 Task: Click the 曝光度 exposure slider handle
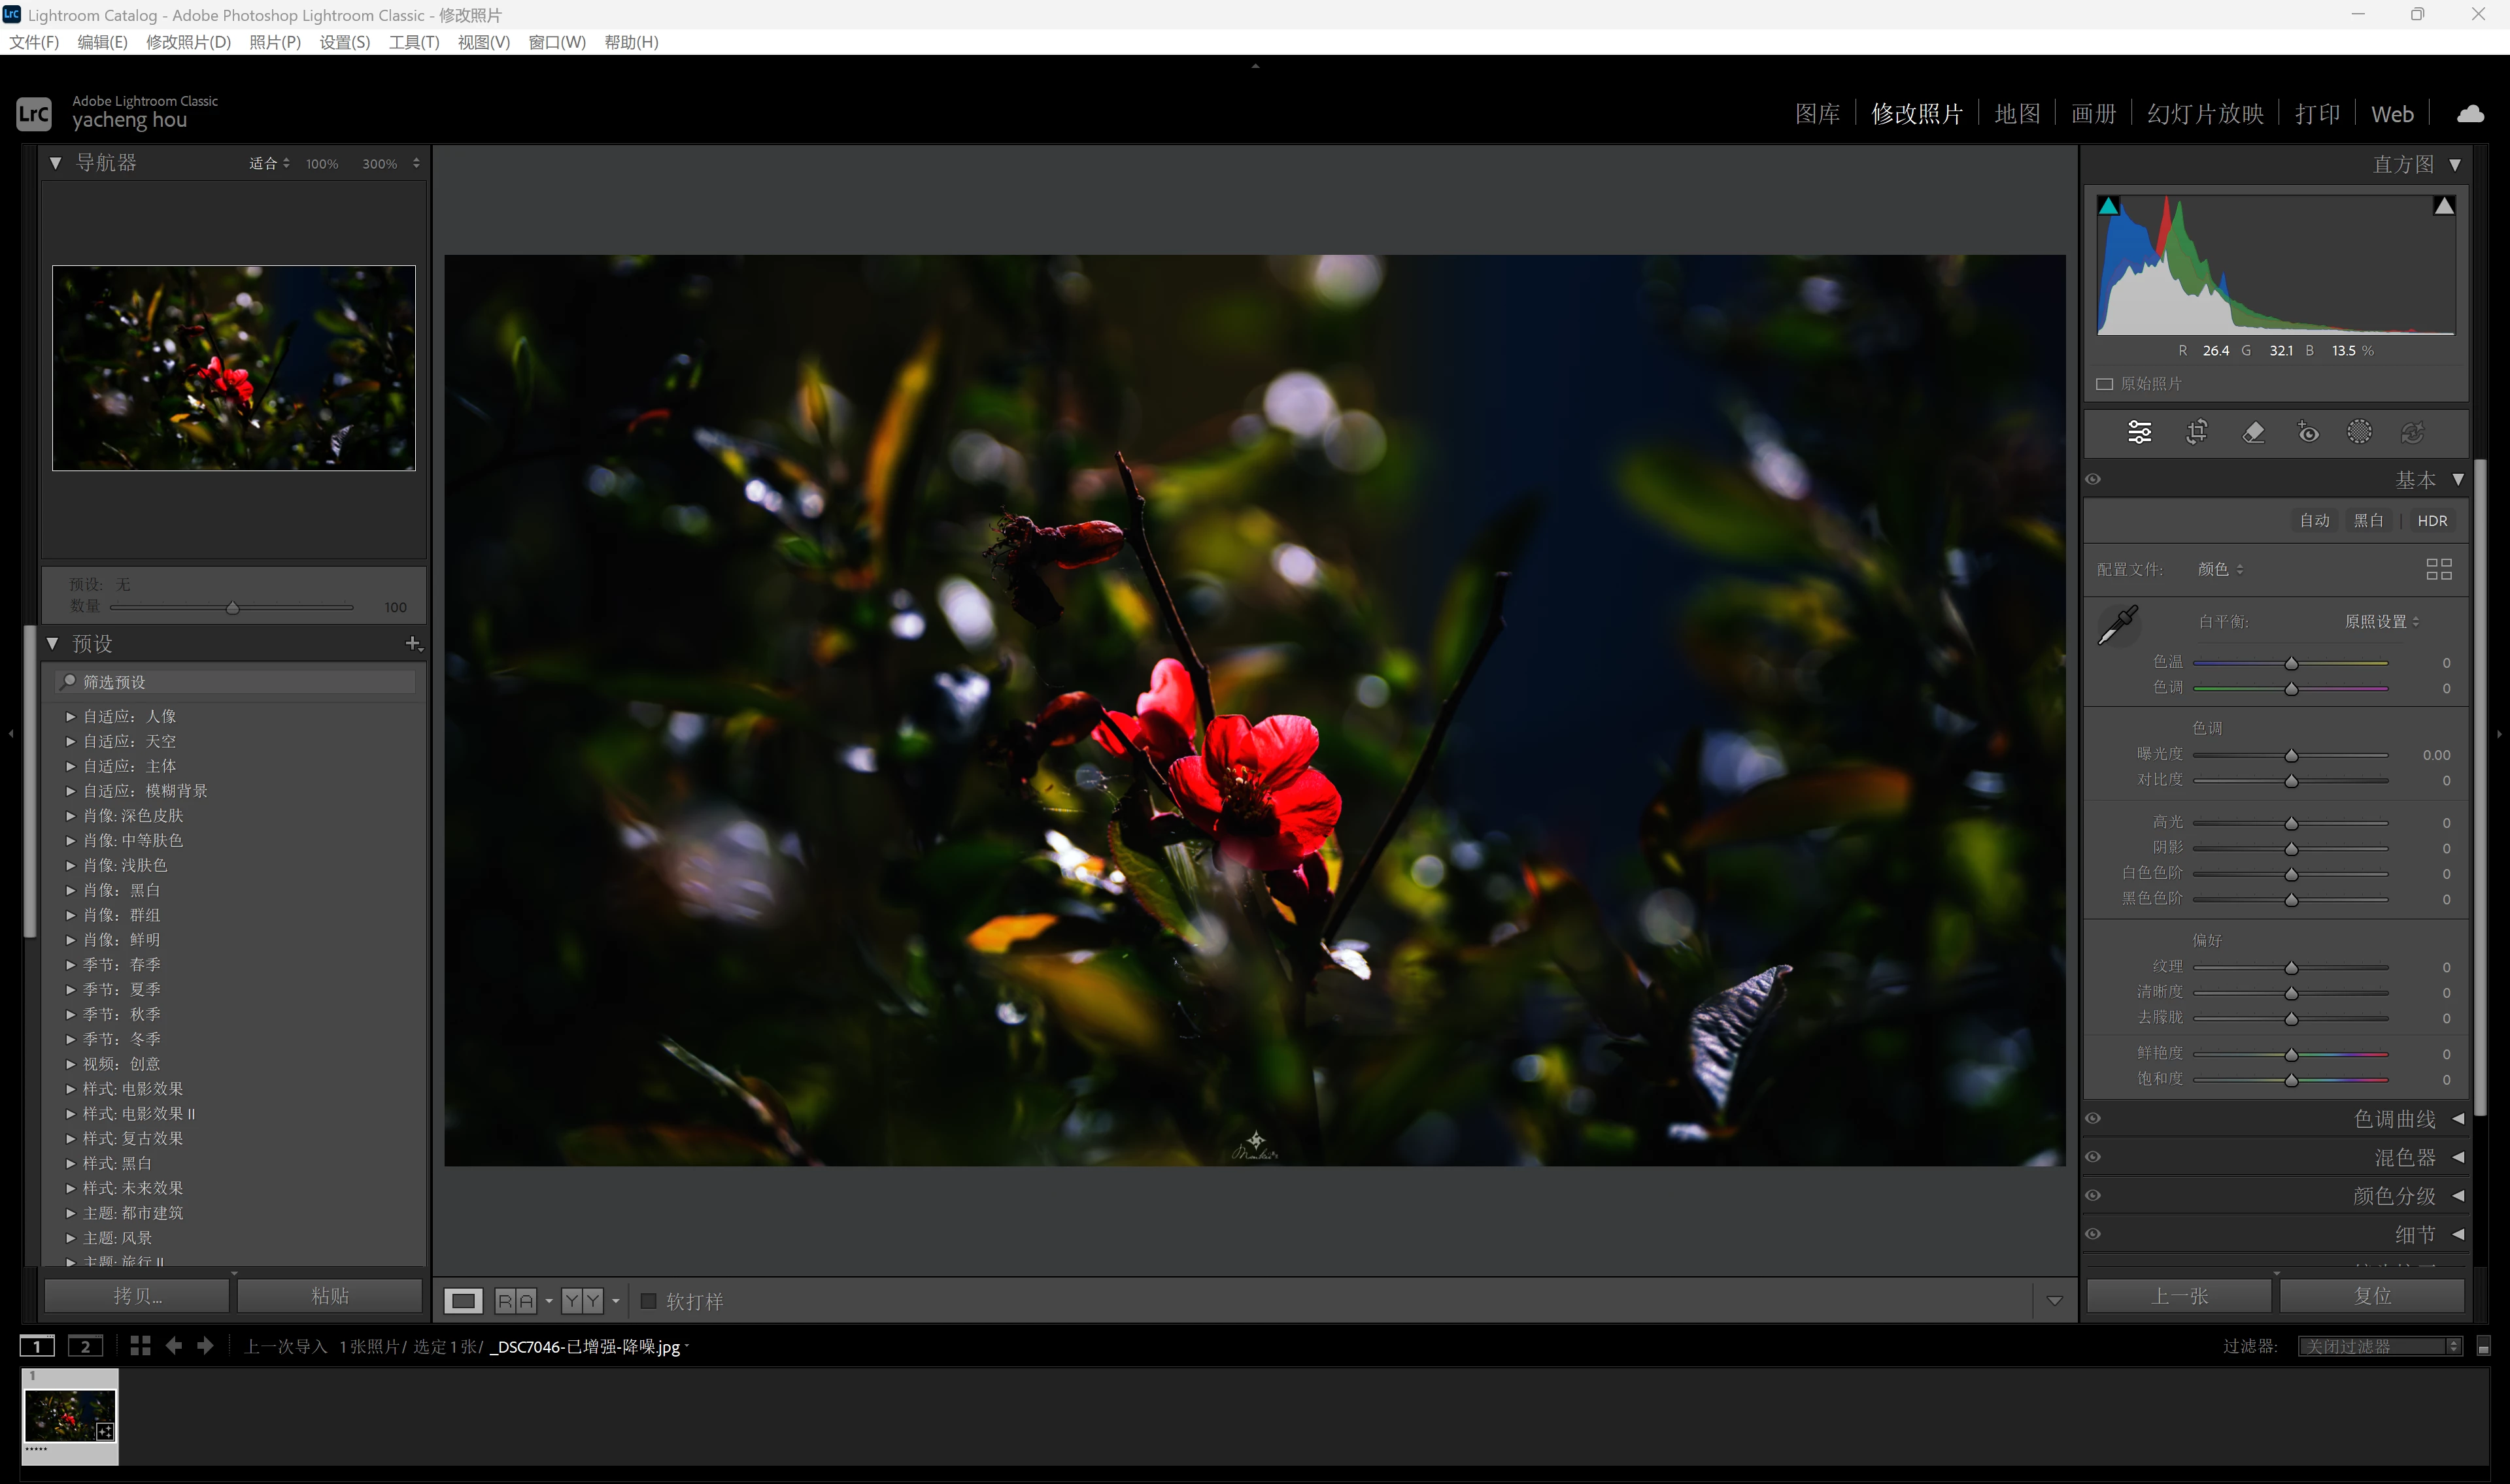pyautogui.click(x=2291, y=756)
